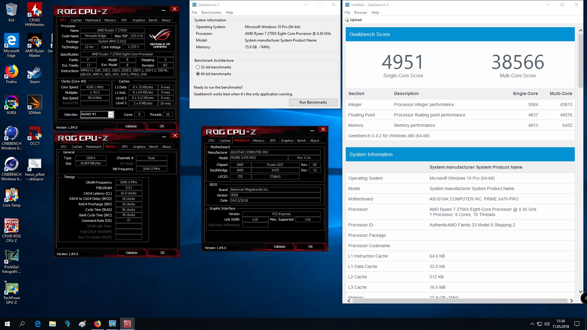
Task: Click the Floating Point row in results
Action: (x=460, y=115)
